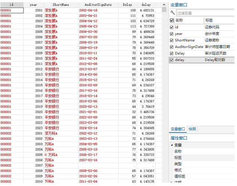Image resolution: width=237 pixels, height=186 pixels.
Task: Toggle the id variable checkbox
Action: coord(171,27)
